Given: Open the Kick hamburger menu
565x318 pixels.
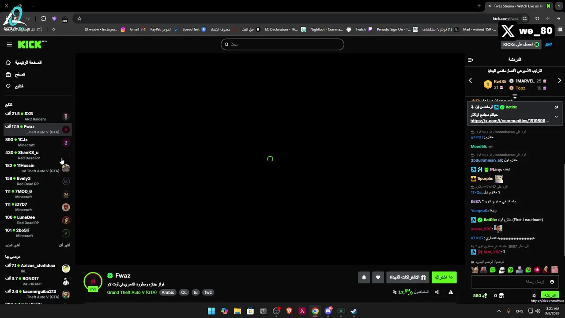Looking at the screenshot, I should [9, 45].
